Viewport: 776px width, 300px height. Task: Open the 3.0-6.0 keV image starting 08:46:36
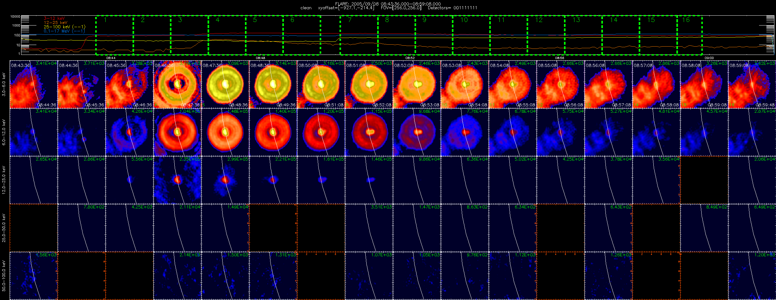(x=178, y=84)
